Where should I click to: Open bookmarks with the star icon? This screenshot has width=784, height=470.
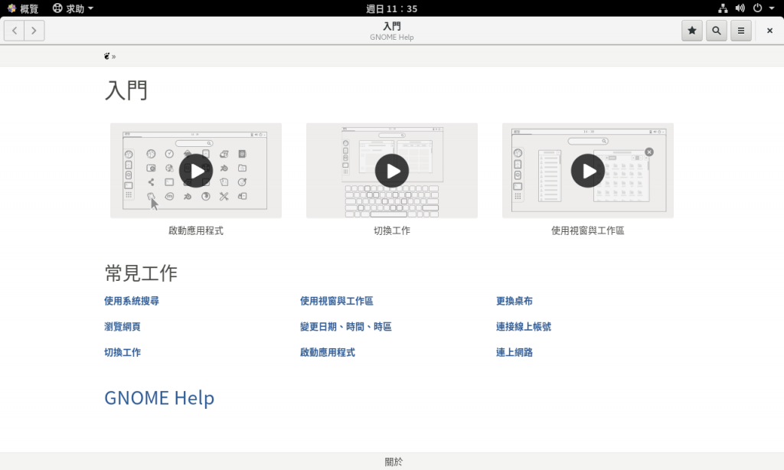pyautogui.click(x=692, y=31)
